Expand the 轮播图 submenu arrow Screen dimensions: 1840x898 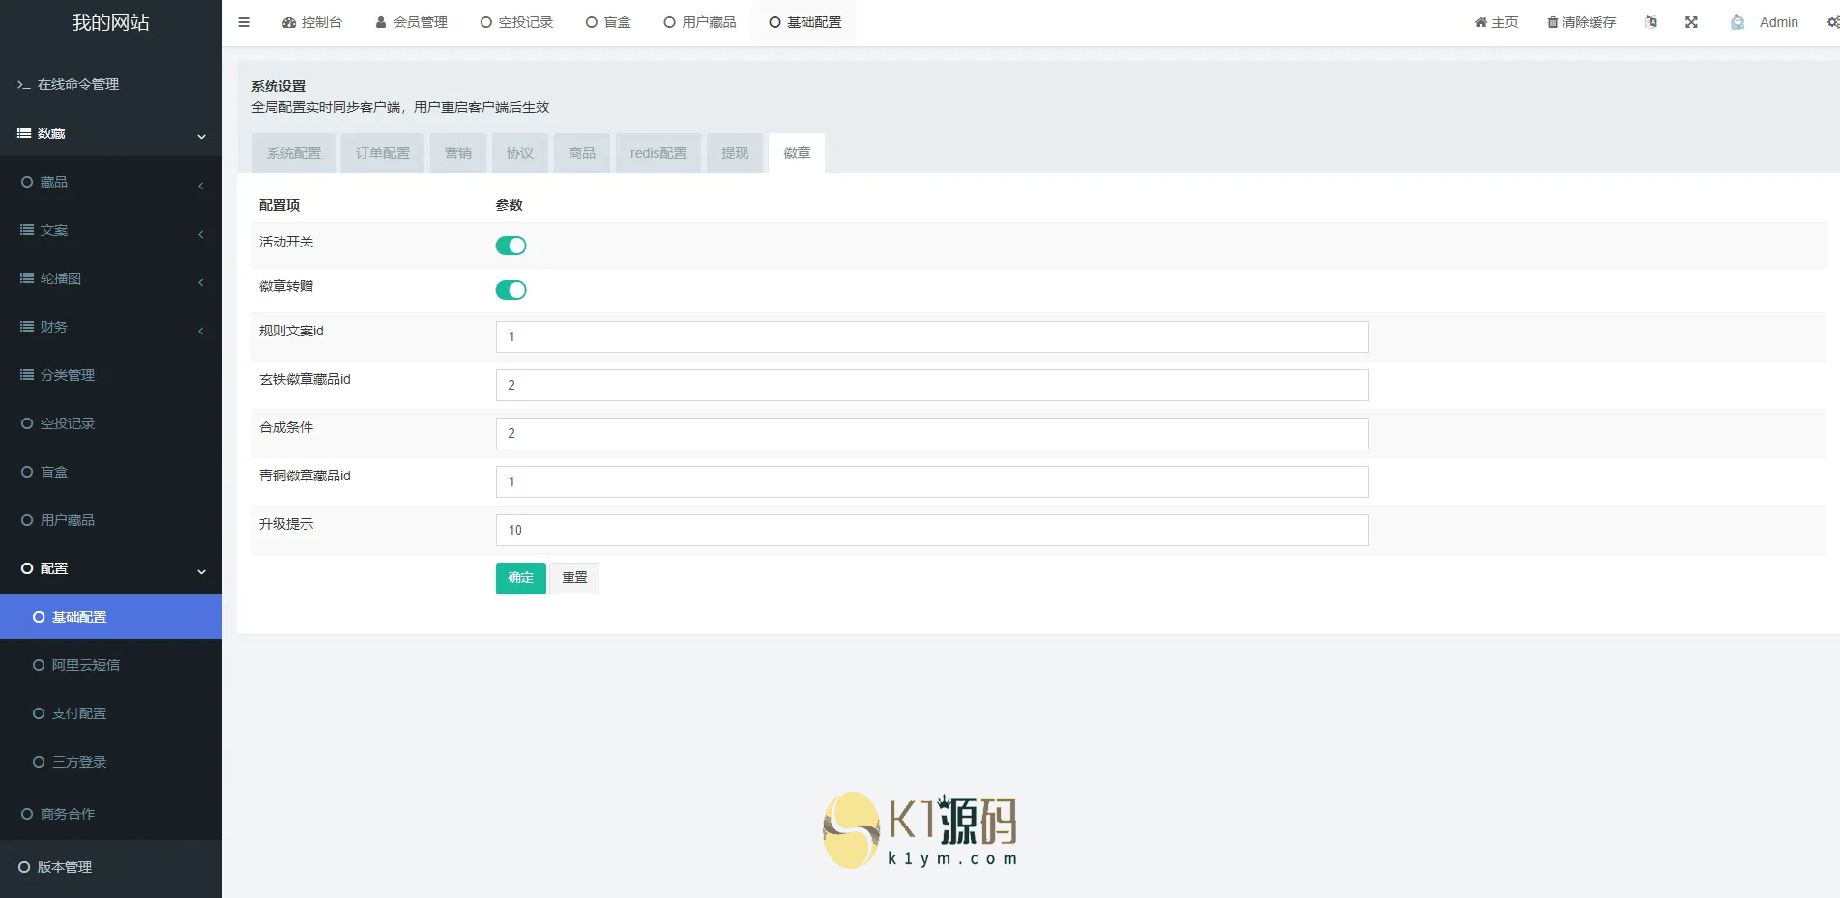[x=200, y=281]
